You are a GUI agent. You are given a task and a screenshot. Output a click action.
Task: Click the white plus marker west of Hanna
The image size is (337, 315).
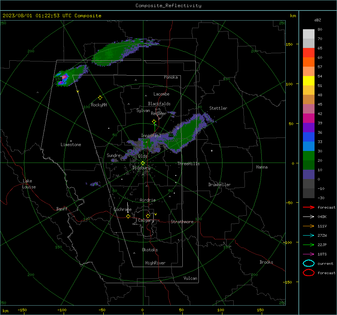(x=212, y=151)
